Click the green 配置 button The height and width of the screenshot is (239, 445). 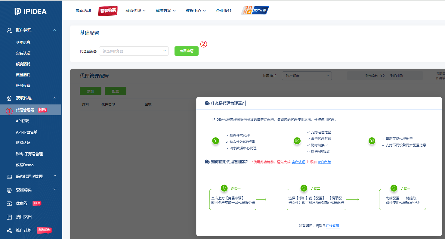click(x=116, y=91)
